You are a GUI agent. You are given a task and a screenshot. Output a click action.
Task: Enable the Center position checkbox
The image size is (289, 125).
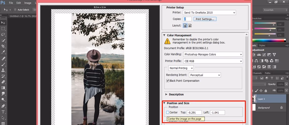168,112
